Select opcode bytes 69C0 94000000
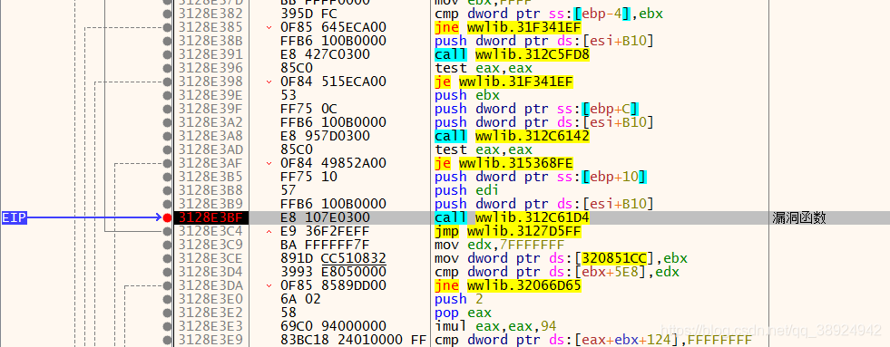Viewport: 890px width, 347px height. point(333,326)
